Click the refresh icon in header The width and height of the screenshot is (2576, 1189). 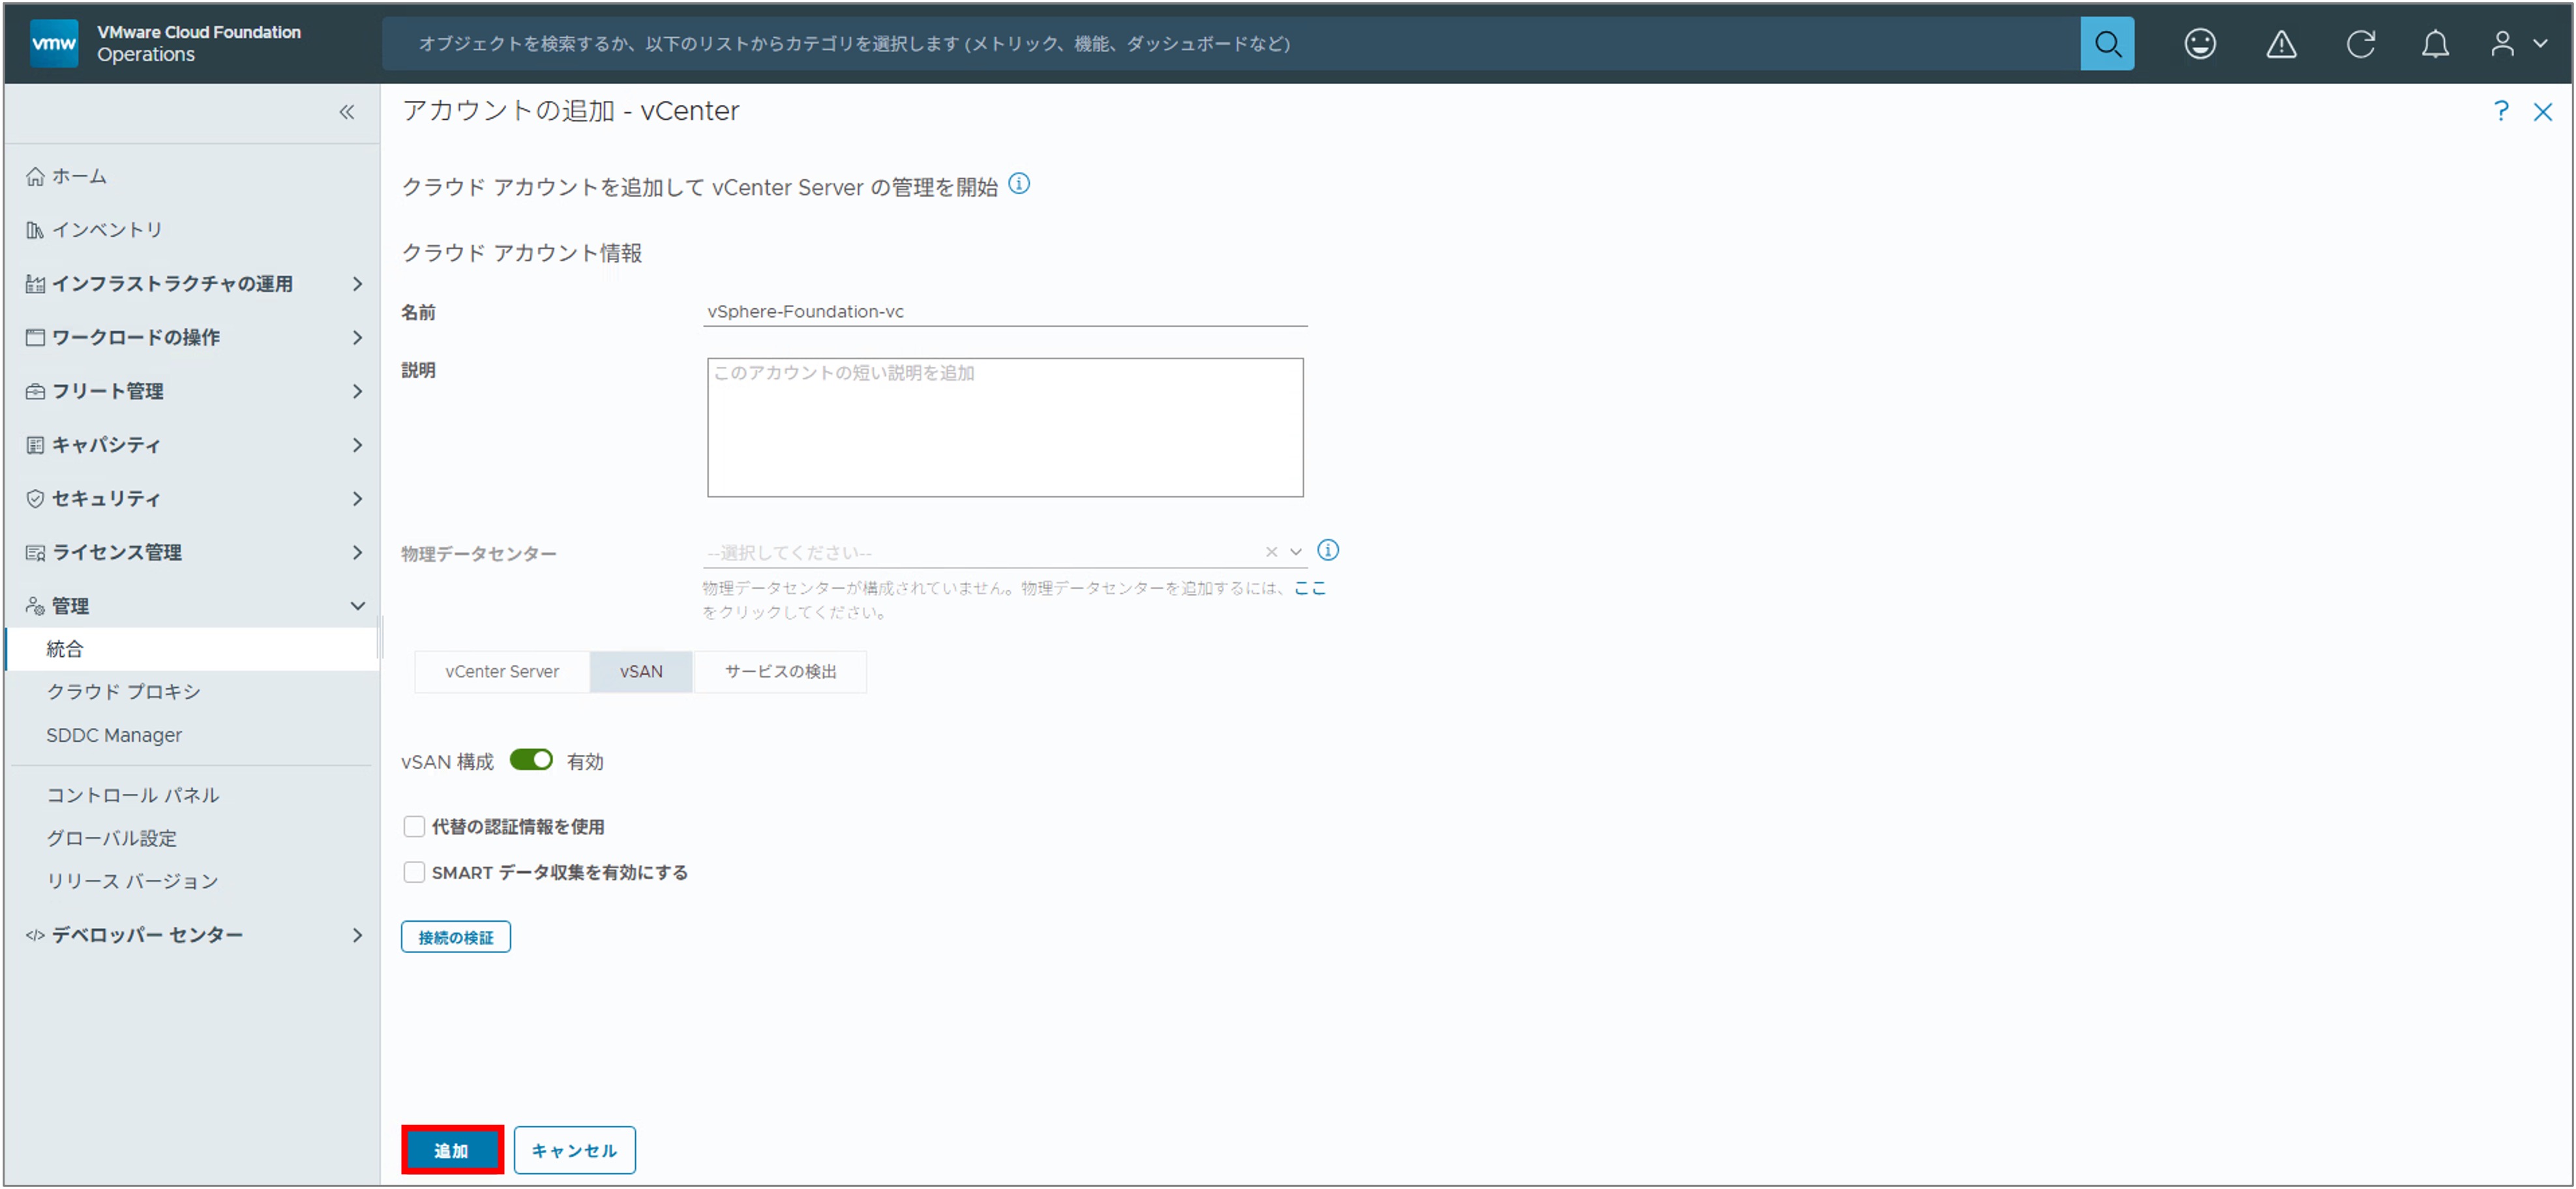pyautogui.click(x=2361, y=43)
